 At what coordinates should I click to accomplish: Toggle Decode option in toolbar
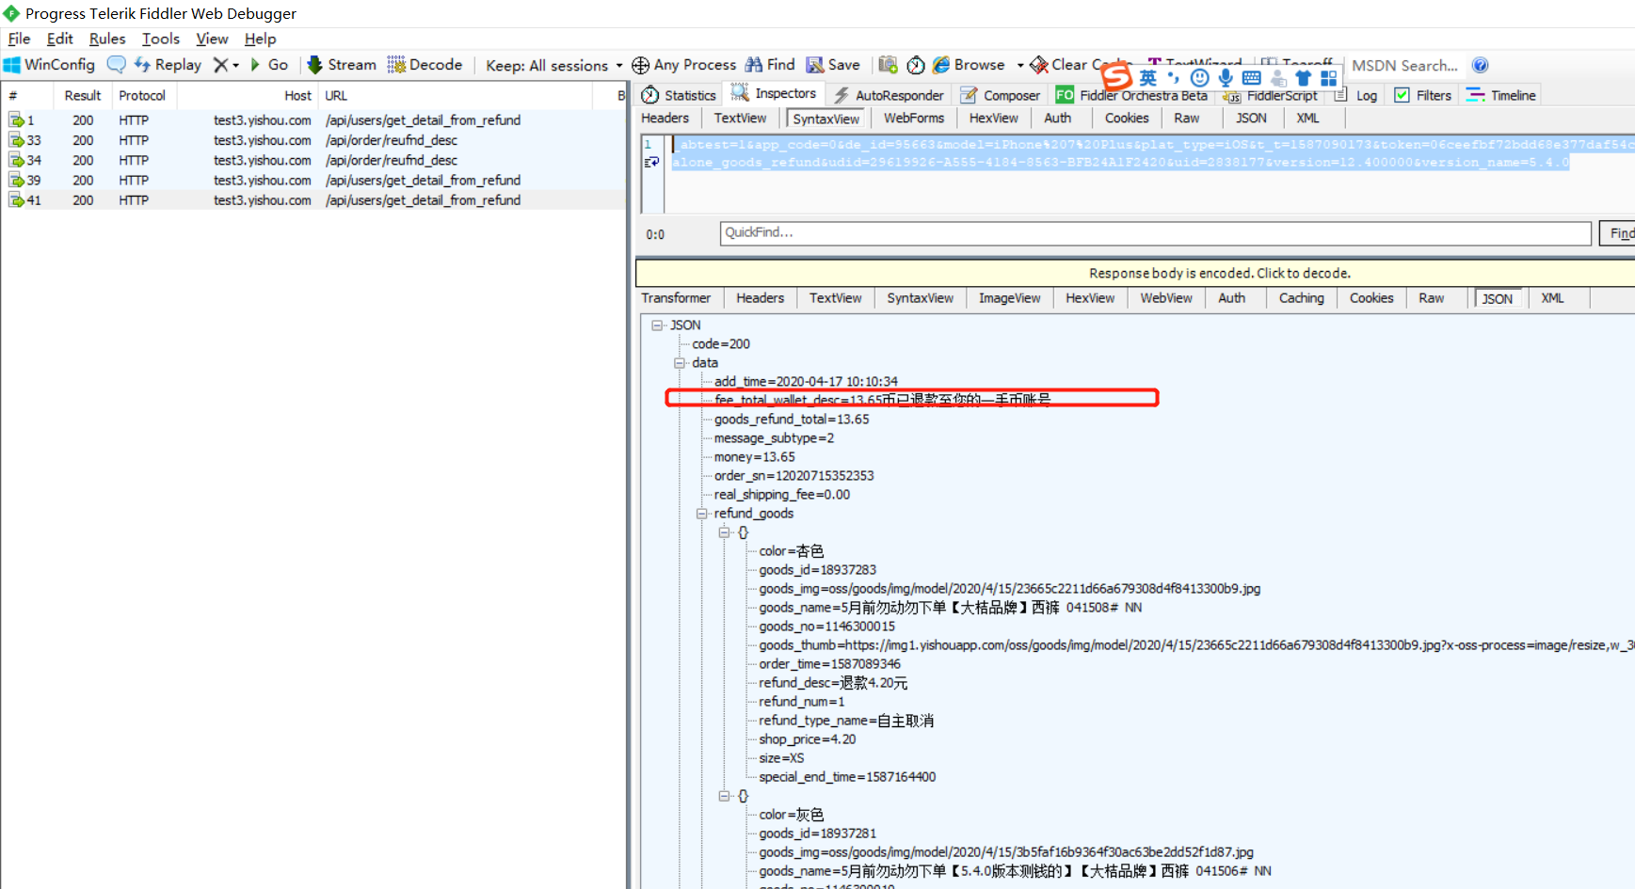[425, 65]
